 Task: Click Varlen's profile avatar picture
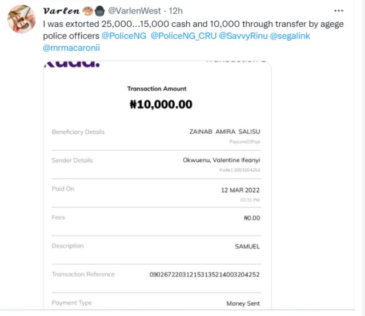tap(22, 21)
